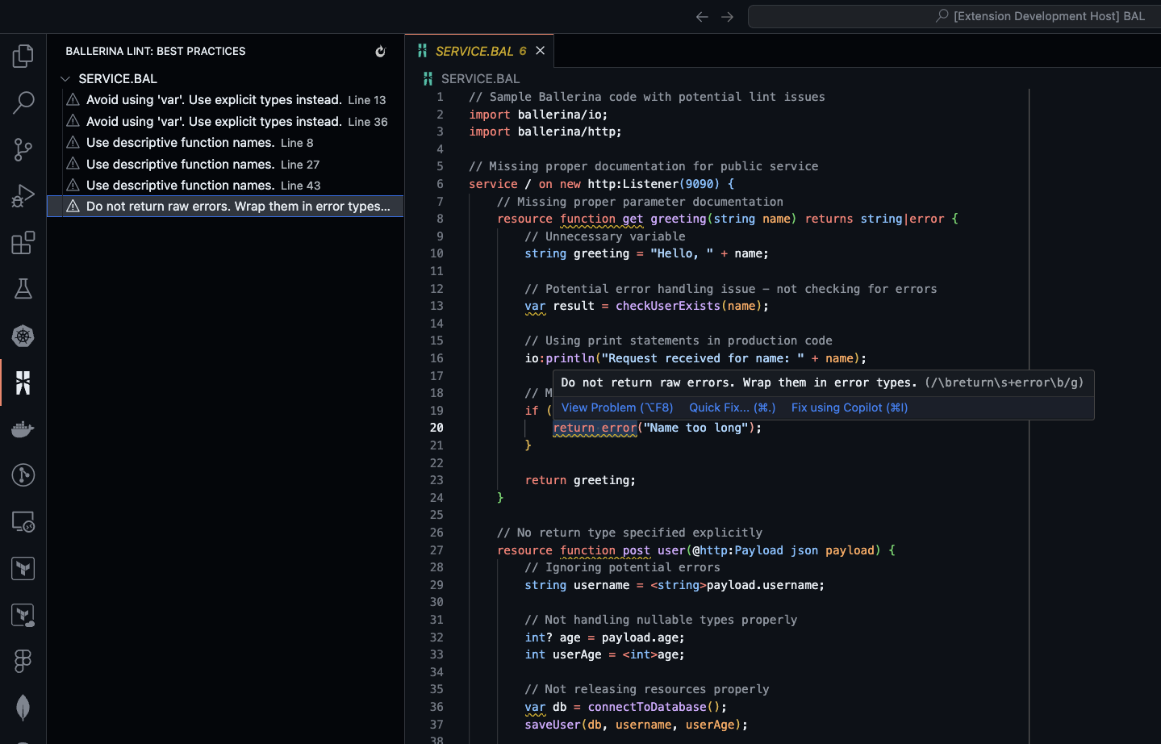
Task: Click 'return error' underlined code on line 20
Action: [595, 428]
